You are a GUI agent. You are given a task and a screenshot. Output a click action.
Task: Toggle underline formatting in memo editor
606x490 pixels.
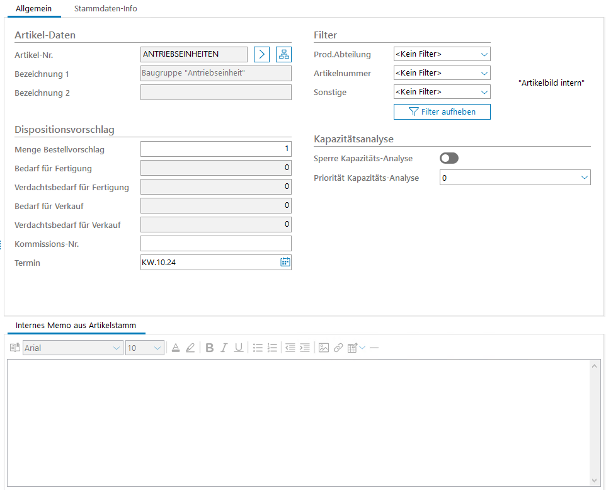pyautogui.click(x=238, y=348)
